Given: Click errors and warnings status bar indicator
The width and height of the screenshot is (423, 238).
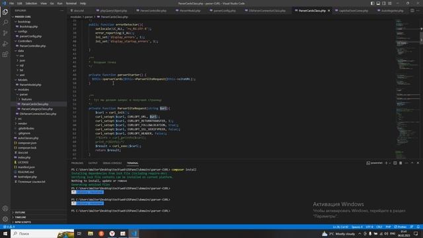Looking at the screenshot, I should point(9,227).
